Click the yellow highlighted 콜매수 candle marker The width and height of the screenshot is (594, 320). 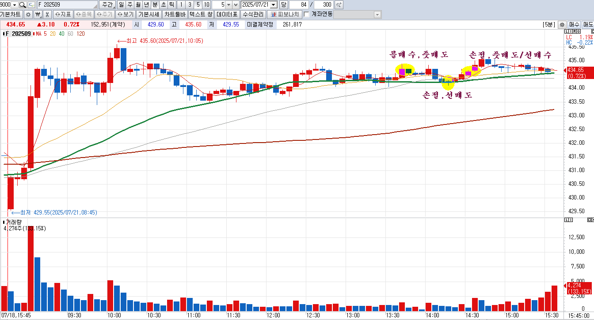point(405,72)
